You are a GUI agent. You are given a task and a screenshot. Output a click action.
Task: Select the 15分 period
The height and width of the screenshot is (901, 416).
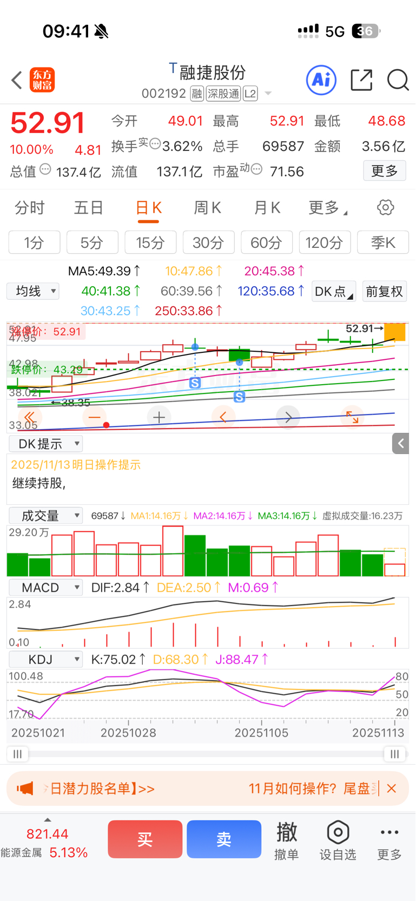click(x=150, y=242)
